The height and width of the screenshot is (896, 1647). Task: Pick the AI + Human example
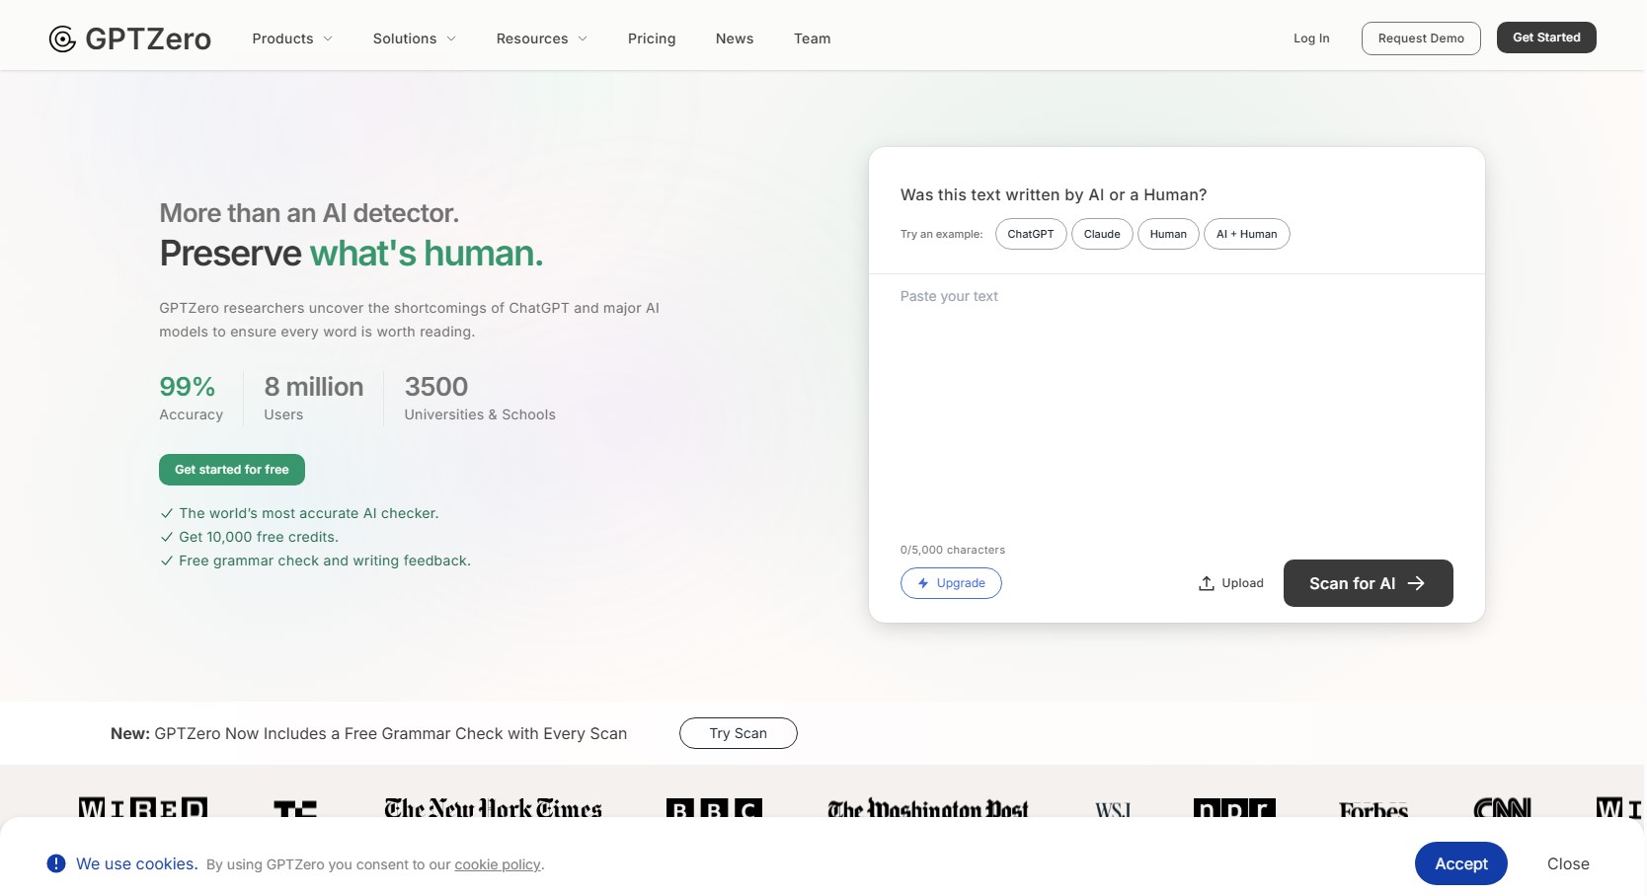point(1246,234)
